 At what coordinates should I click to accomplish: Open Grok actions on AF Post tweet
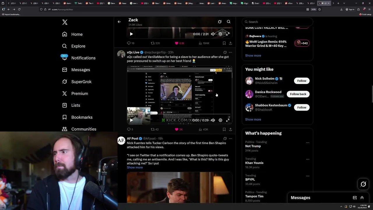pos(225,139)
